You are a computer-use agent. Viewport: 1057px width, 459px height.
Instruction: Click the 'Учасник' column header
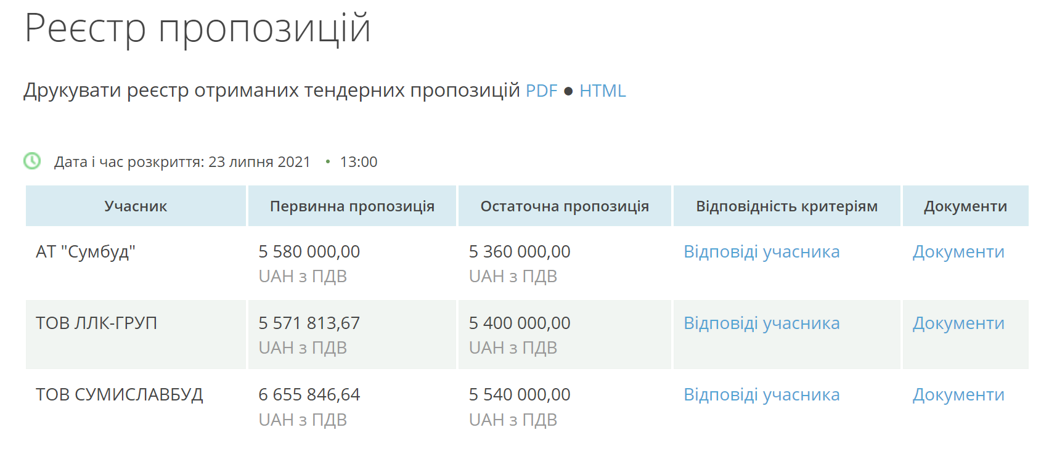pos(136,206)
